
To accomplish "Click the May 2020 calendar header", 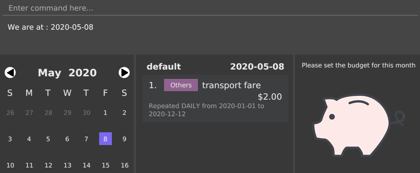I will pyautogui.click(x=67, y=73).
